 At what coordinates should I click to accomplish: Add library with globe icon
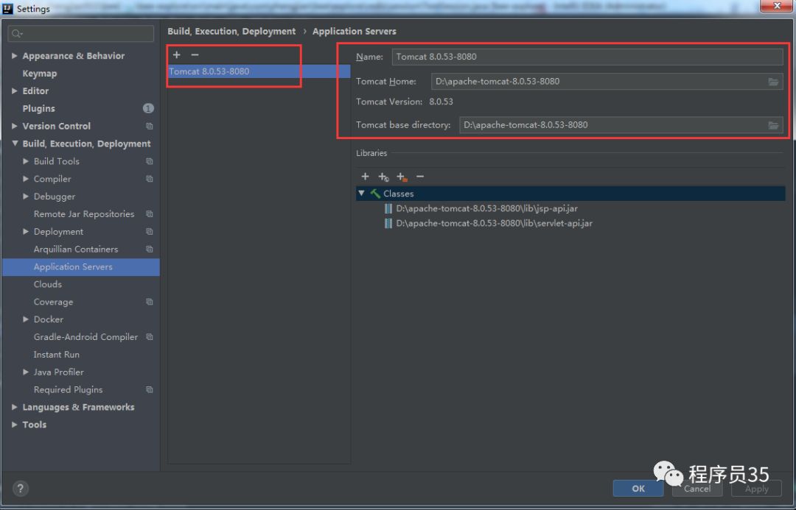click(x=383, y=177)
